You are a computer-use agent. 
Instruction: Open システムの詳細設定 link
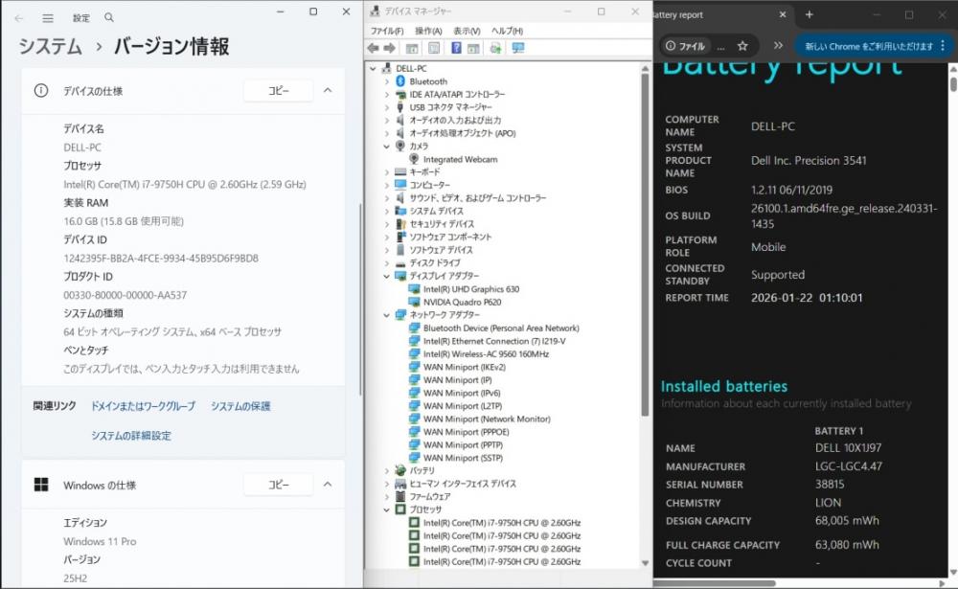coord(131,435)
